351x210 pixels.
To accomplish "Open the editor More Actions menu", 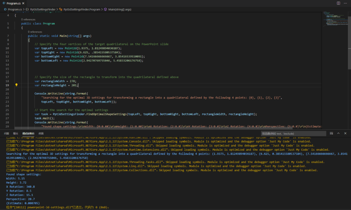I will (345, 3).
